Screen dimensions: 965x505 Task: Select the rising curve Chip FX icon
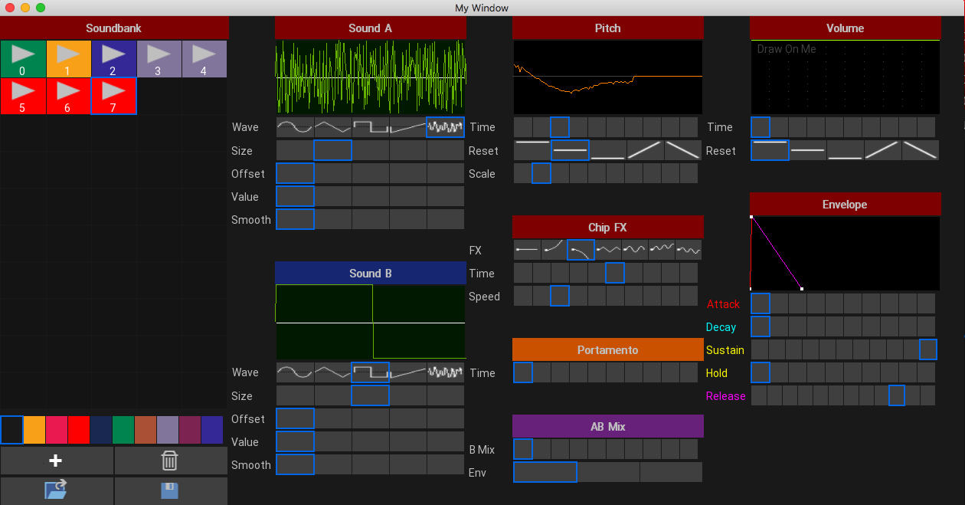coord(554,250)
